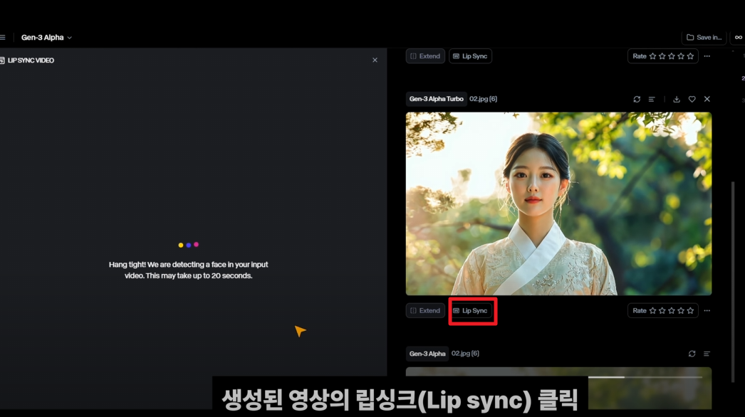Download the Gen-3 Alpha Turbo video
Image resolution: width=745 pixels, height=417 pixels.
(x=676, y=99)
